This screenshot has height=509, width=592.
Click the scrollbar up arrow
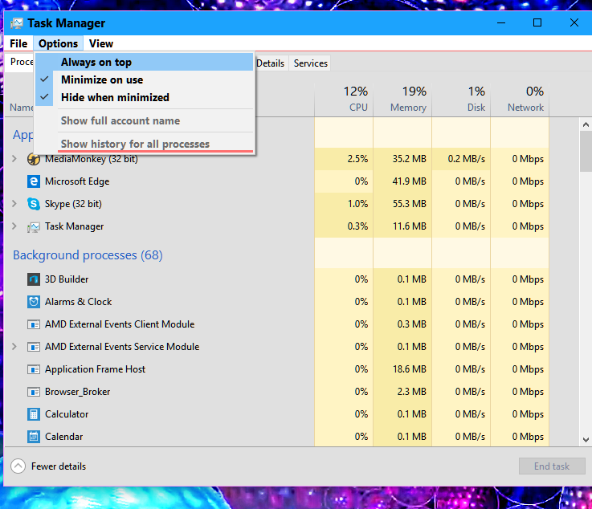pos(586,124)
